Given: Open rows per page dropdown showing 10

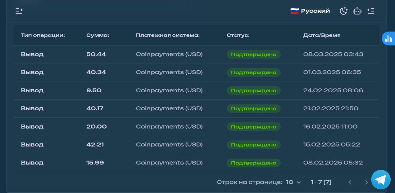Looking at the screenshot, I should click(293, 182).
